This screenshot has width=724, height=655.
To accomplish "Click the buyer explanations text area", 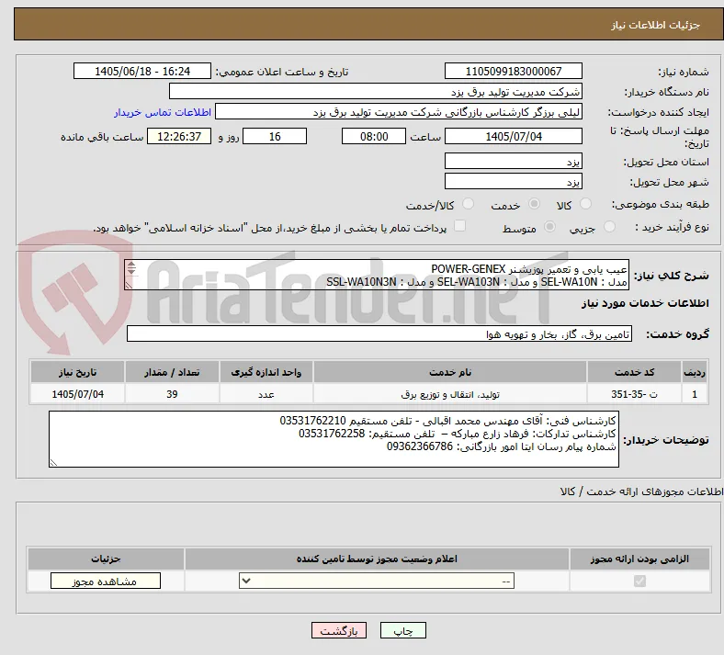I will (334, 439).
